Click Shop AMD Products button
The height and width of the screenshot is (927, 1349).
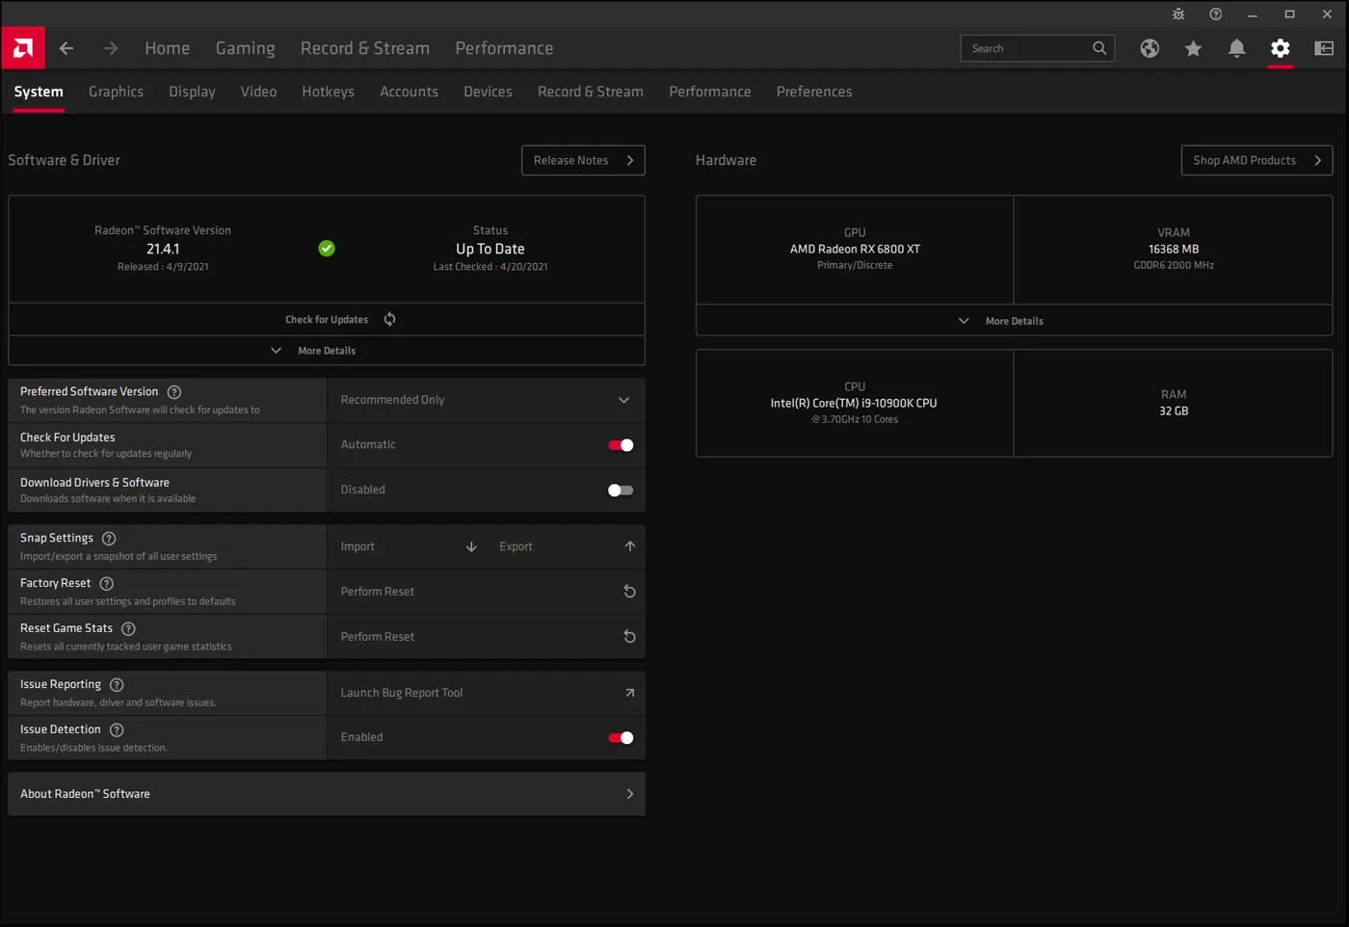pyautogui.click(x=1256, y=161)
